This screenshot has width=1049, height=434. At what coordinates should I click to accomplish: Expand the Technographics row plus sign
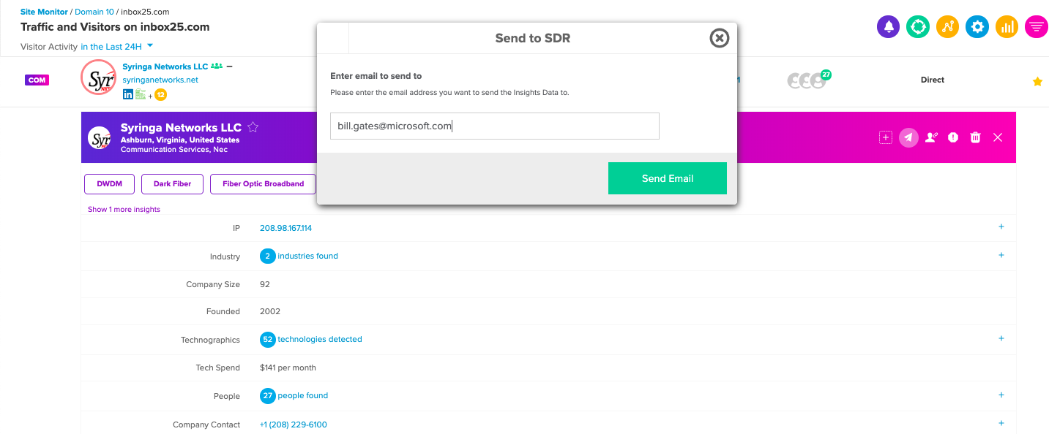tap(1001, 338)
